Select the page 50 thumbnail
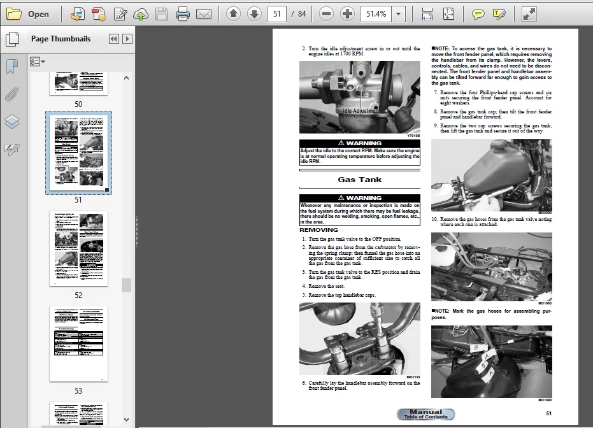 pos(79,83)
